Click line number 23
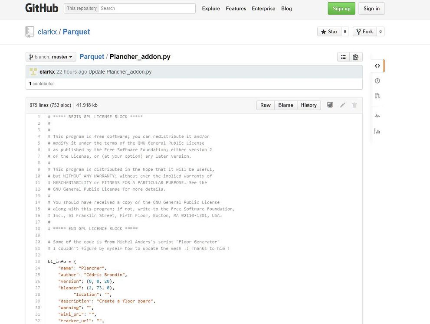 (38, 262)
